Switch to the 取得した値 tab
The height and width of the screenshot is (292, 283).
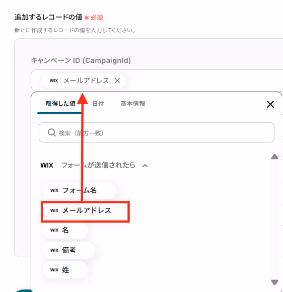(x=60, y=104)
